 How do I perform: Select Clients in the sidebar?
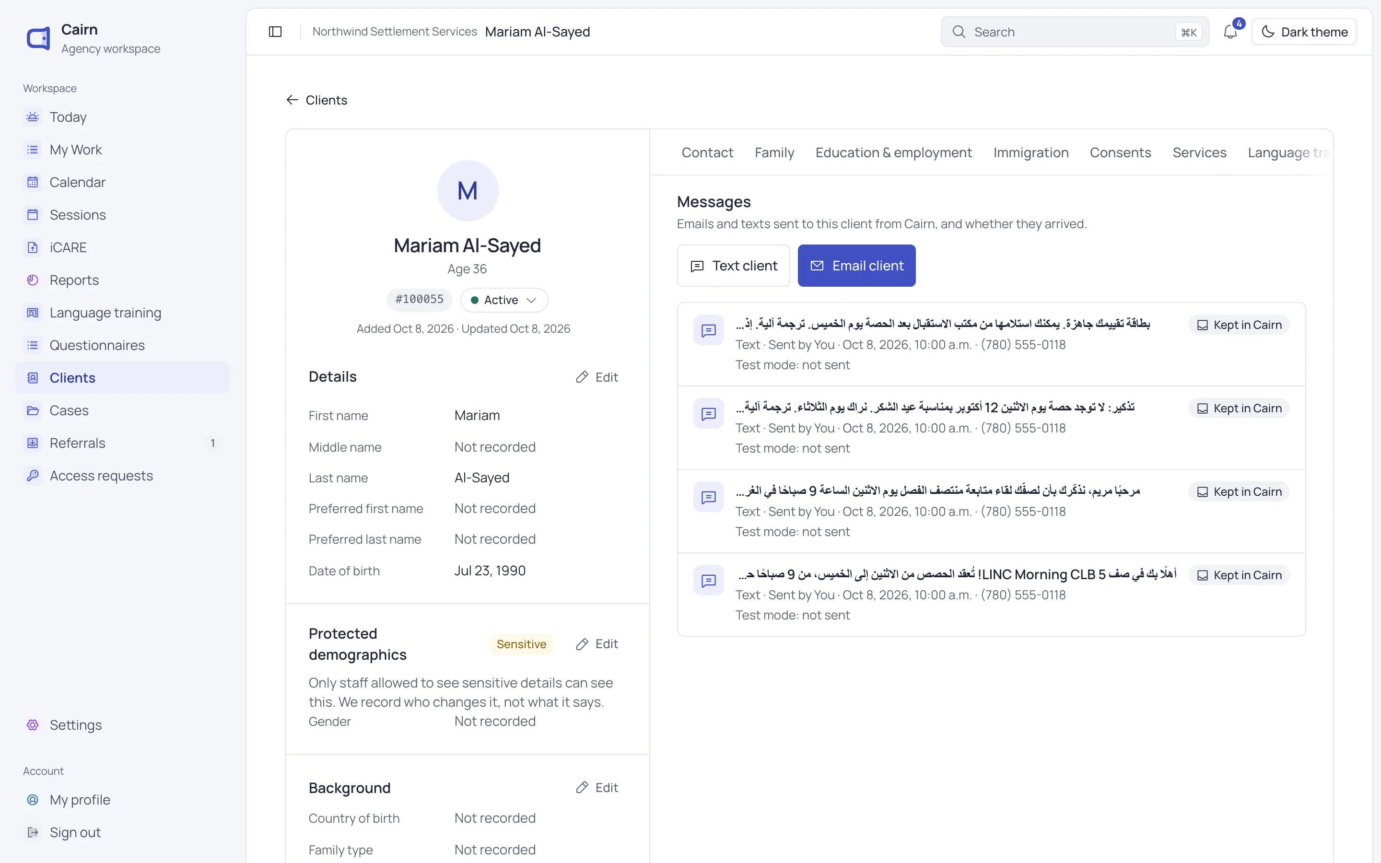point(123,378)
